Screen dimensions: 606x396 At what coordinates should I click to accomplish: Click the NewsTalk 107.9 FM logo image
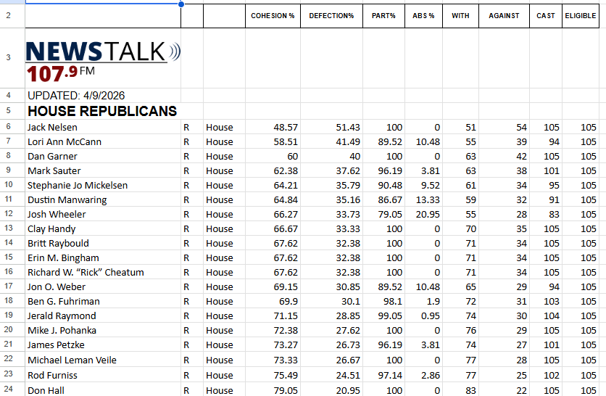[x=102, y=59]
